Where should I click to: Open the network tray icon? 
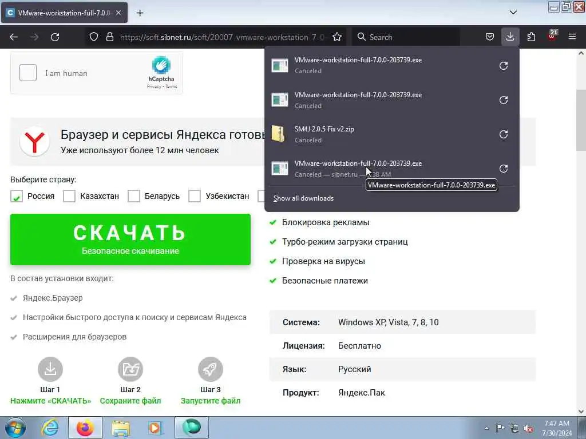tap(514, 428)
